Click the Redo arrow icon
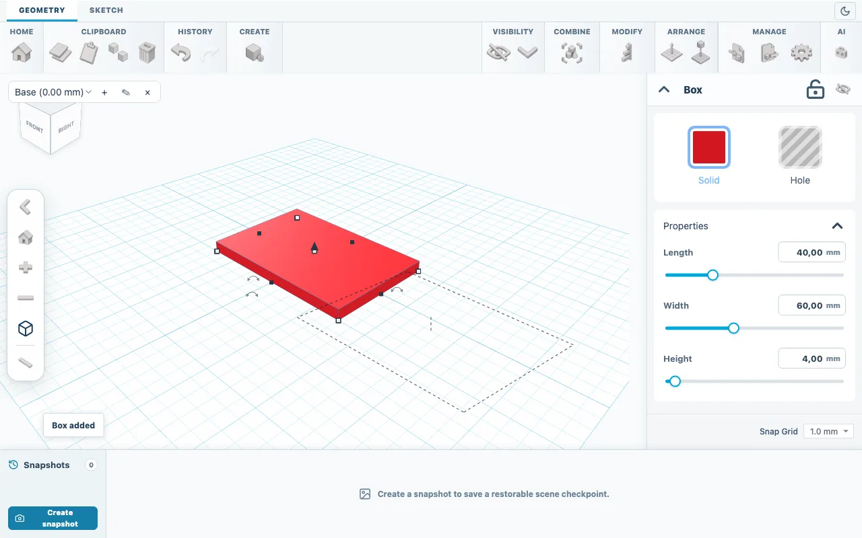The image size is (862, 538). coord(209,52)
